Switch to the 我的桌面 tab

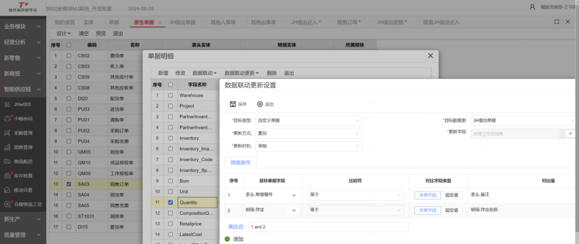coord(65,23)
